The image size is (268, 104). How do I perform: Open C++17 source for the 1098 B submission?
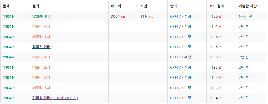tap(175, 37)
